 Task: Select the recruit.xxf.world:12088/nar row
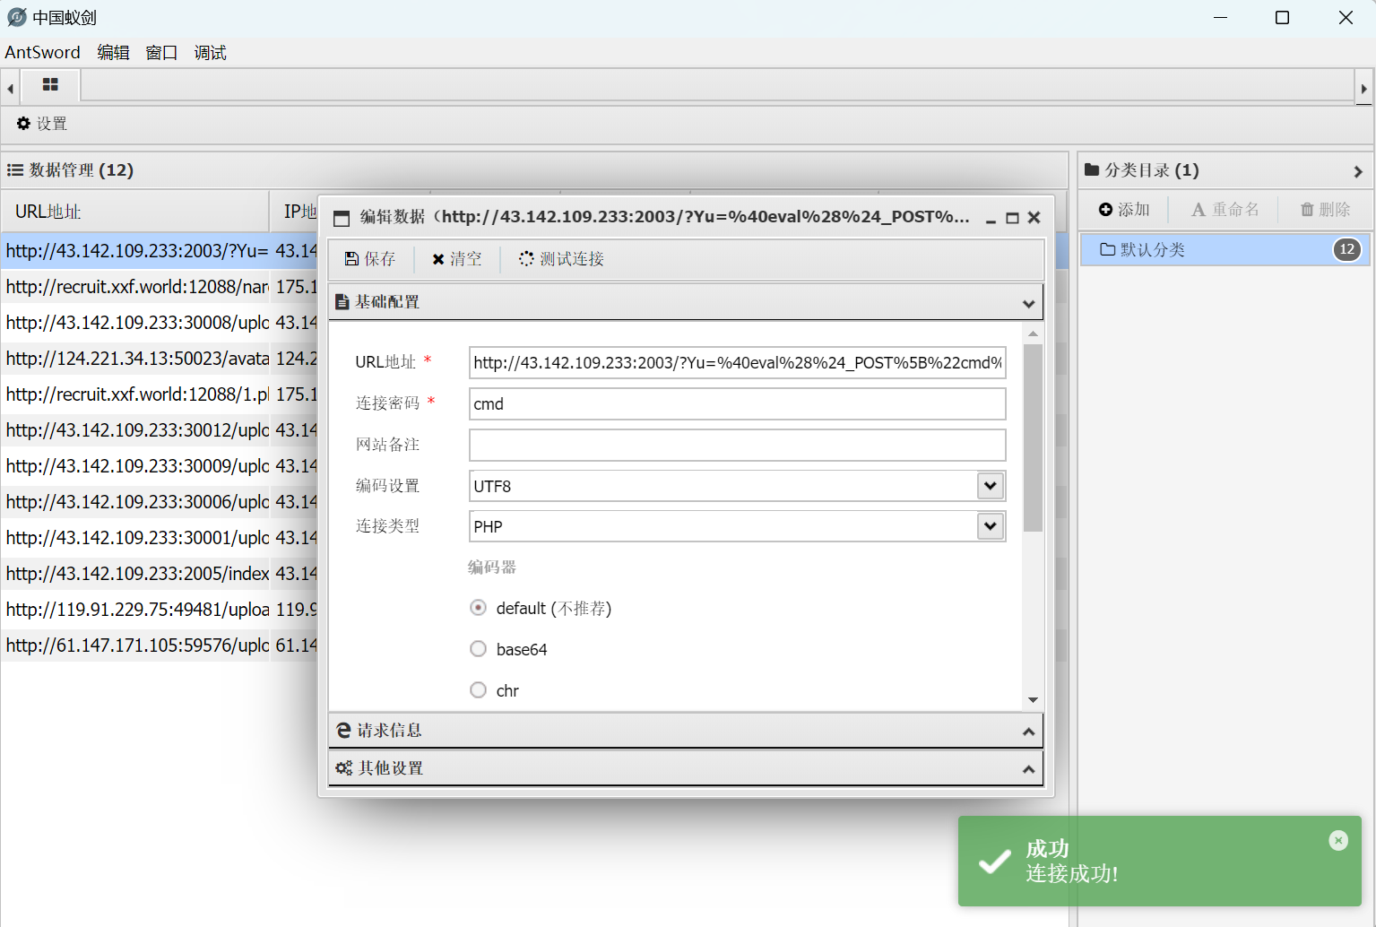pyautogui.click(x=160, y=287)
